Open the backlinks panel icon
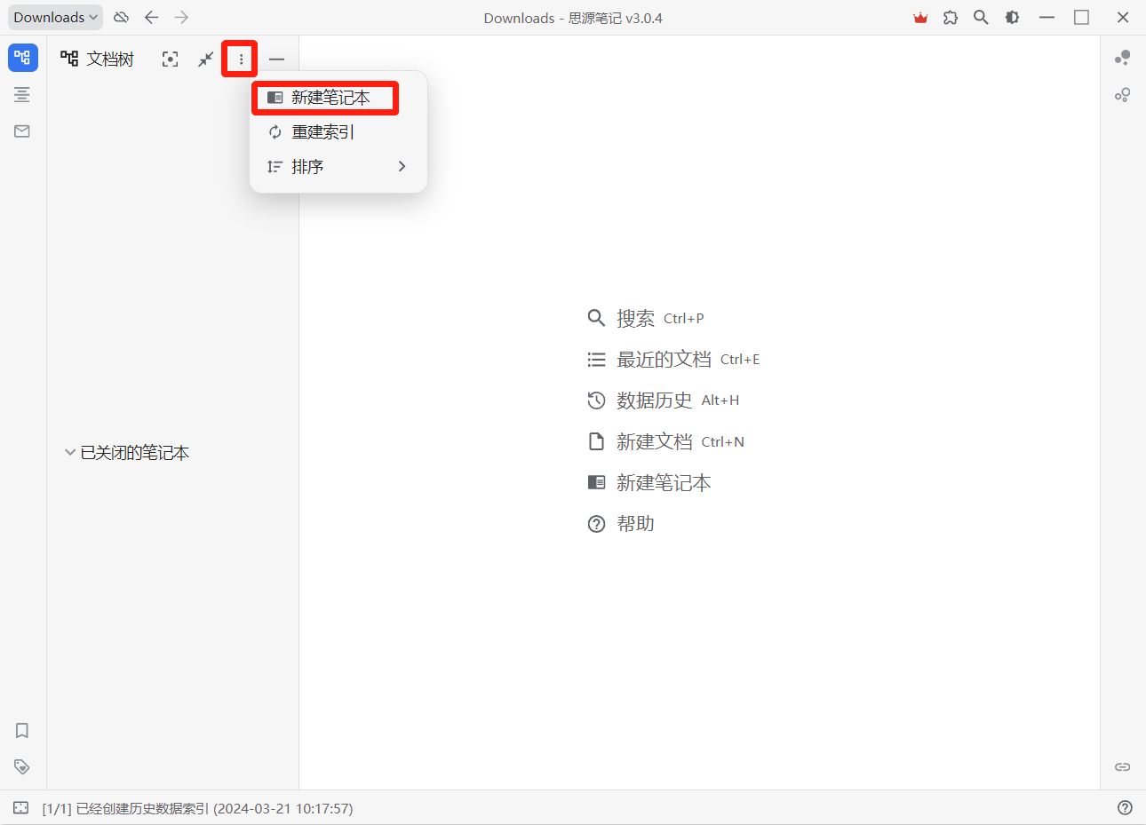 (x=1123, y=766)
